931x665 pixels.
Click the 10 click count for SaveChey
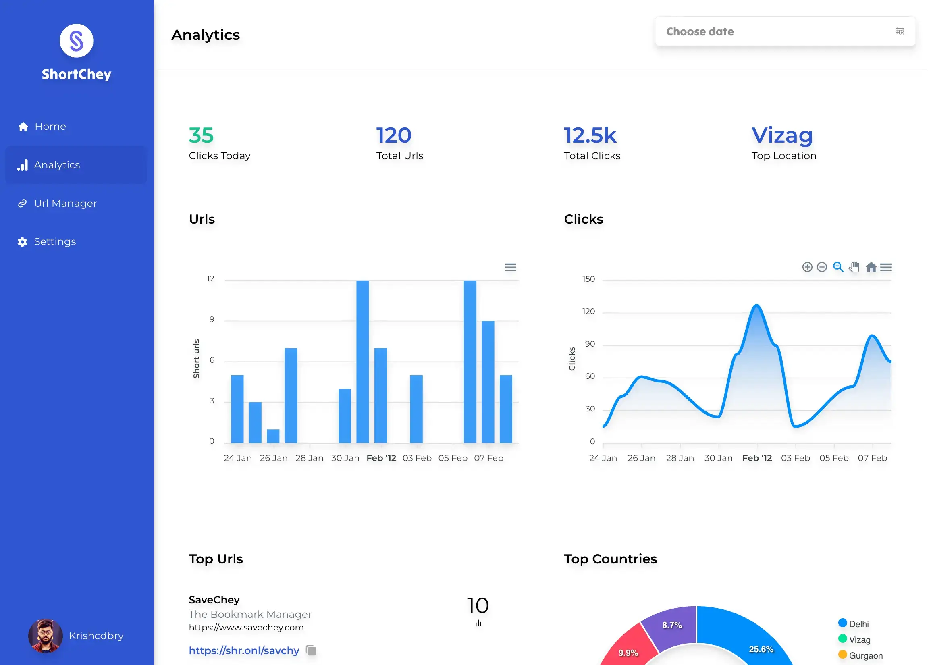pyautogui.click(x=478, y=605)
